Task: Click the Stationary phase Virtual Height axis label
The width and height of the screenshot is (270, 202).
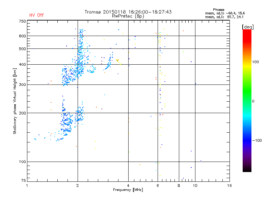Action: tap(15, 101)
